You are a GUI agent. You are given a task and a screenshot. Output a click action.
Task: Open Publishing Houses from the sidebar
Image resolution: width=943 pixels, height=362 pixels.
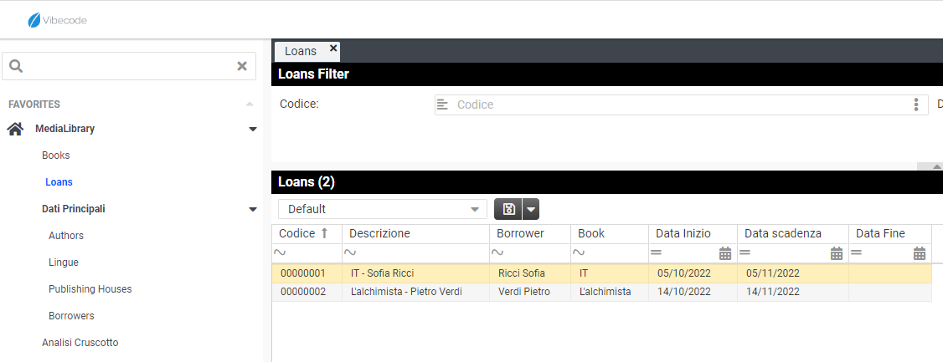[x=90, y=289]
